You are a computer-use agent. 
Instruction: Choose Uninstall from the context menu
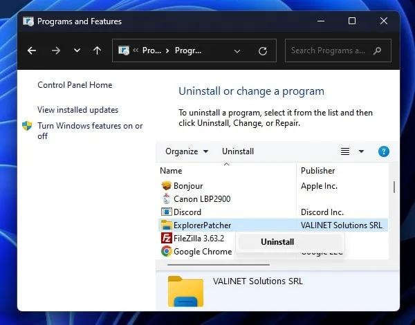(290, 242)
